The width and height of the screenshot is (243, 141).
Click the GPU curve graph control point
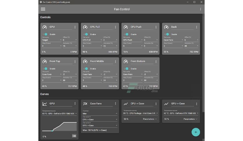pyautogui.click(x=52, y=131)
